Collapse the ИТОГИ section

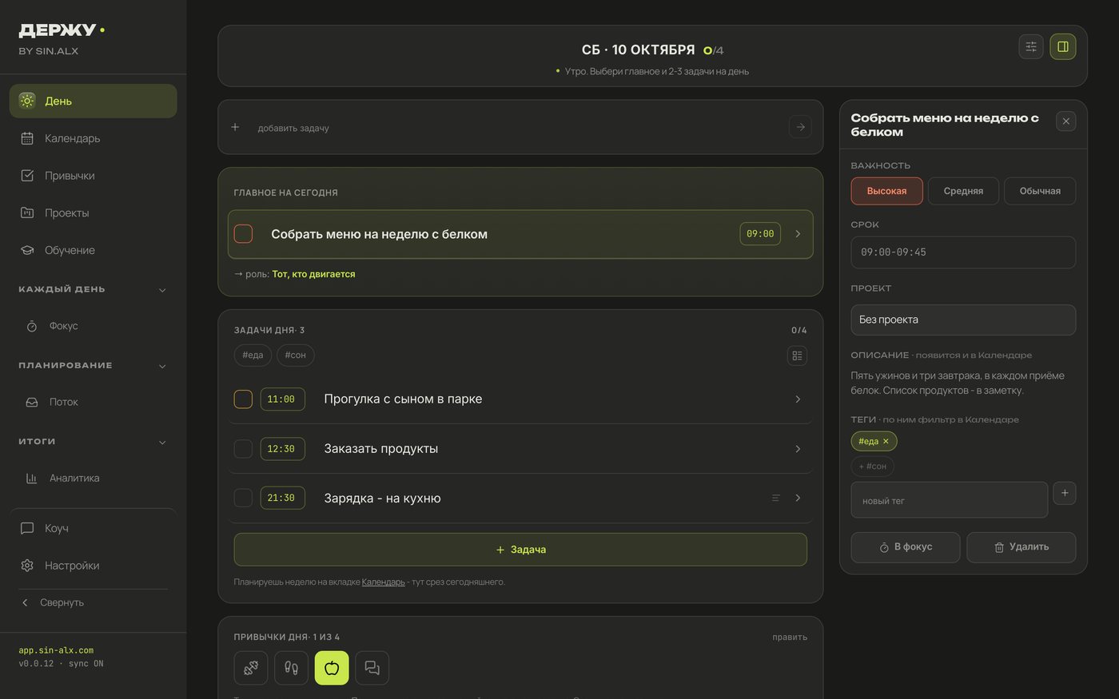[x=162, y=442]
